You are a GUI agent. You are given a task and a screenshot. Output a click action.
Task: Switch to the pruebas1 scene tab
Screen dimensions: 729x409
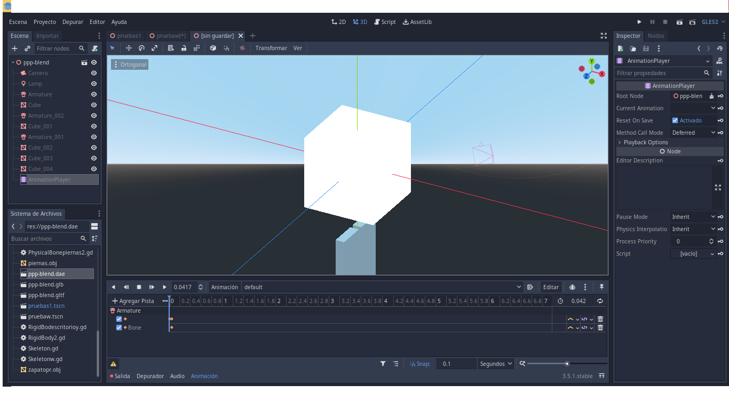coord(126,36)
